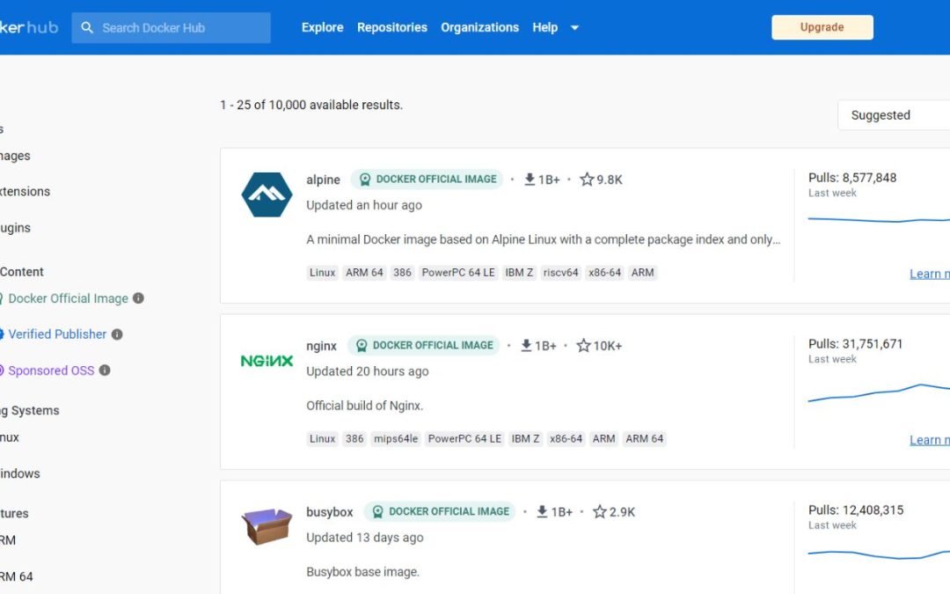The width and height of the screenshot is (950, 594).
Task: Click 'Pulls: 31,751,671' text
Action: click(856, 344)
